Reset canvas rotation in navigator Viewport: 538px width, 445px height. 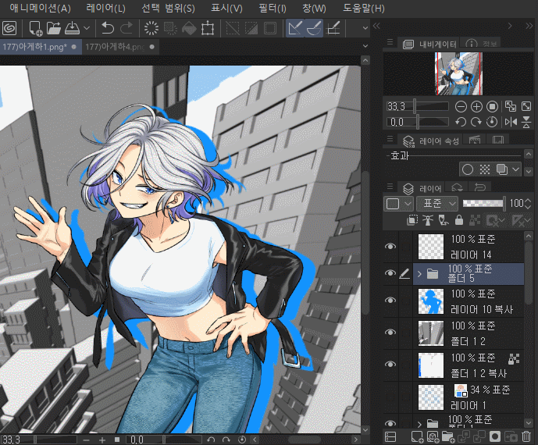(492, 122)
